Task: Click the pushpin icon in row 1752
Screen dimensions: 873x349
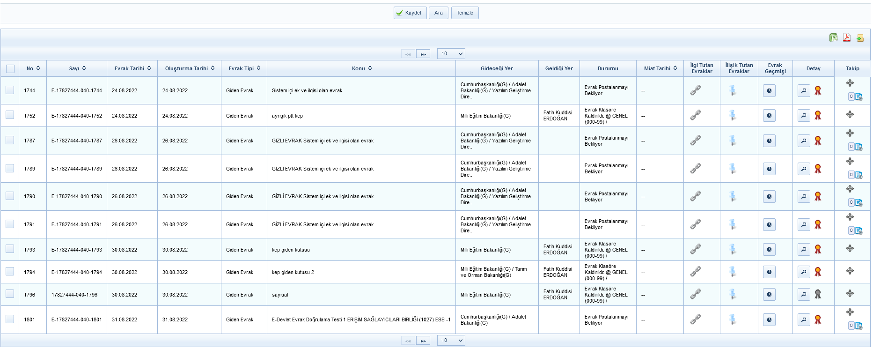Action: pos(733,115)
